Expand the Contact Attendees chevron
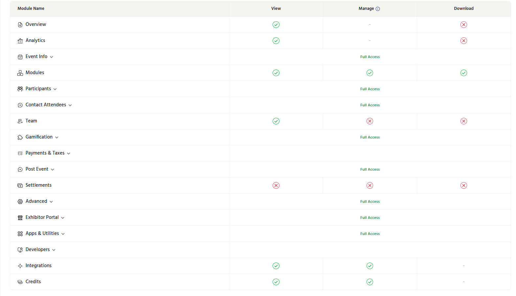This screenshot has height=296, width=516. point(70,105)
